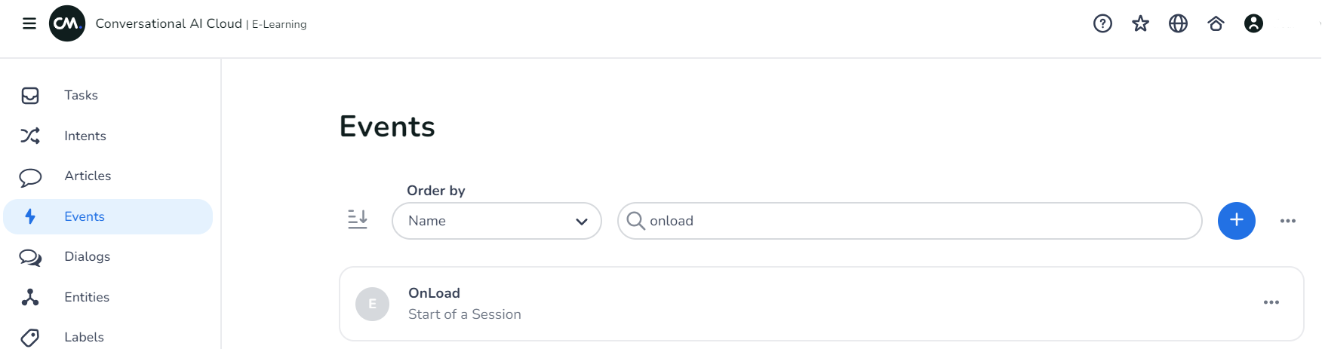The height and width of the screenshot is (349, 1322).
Task: Click the favorites star icon
Action: tap(1140, 24)
